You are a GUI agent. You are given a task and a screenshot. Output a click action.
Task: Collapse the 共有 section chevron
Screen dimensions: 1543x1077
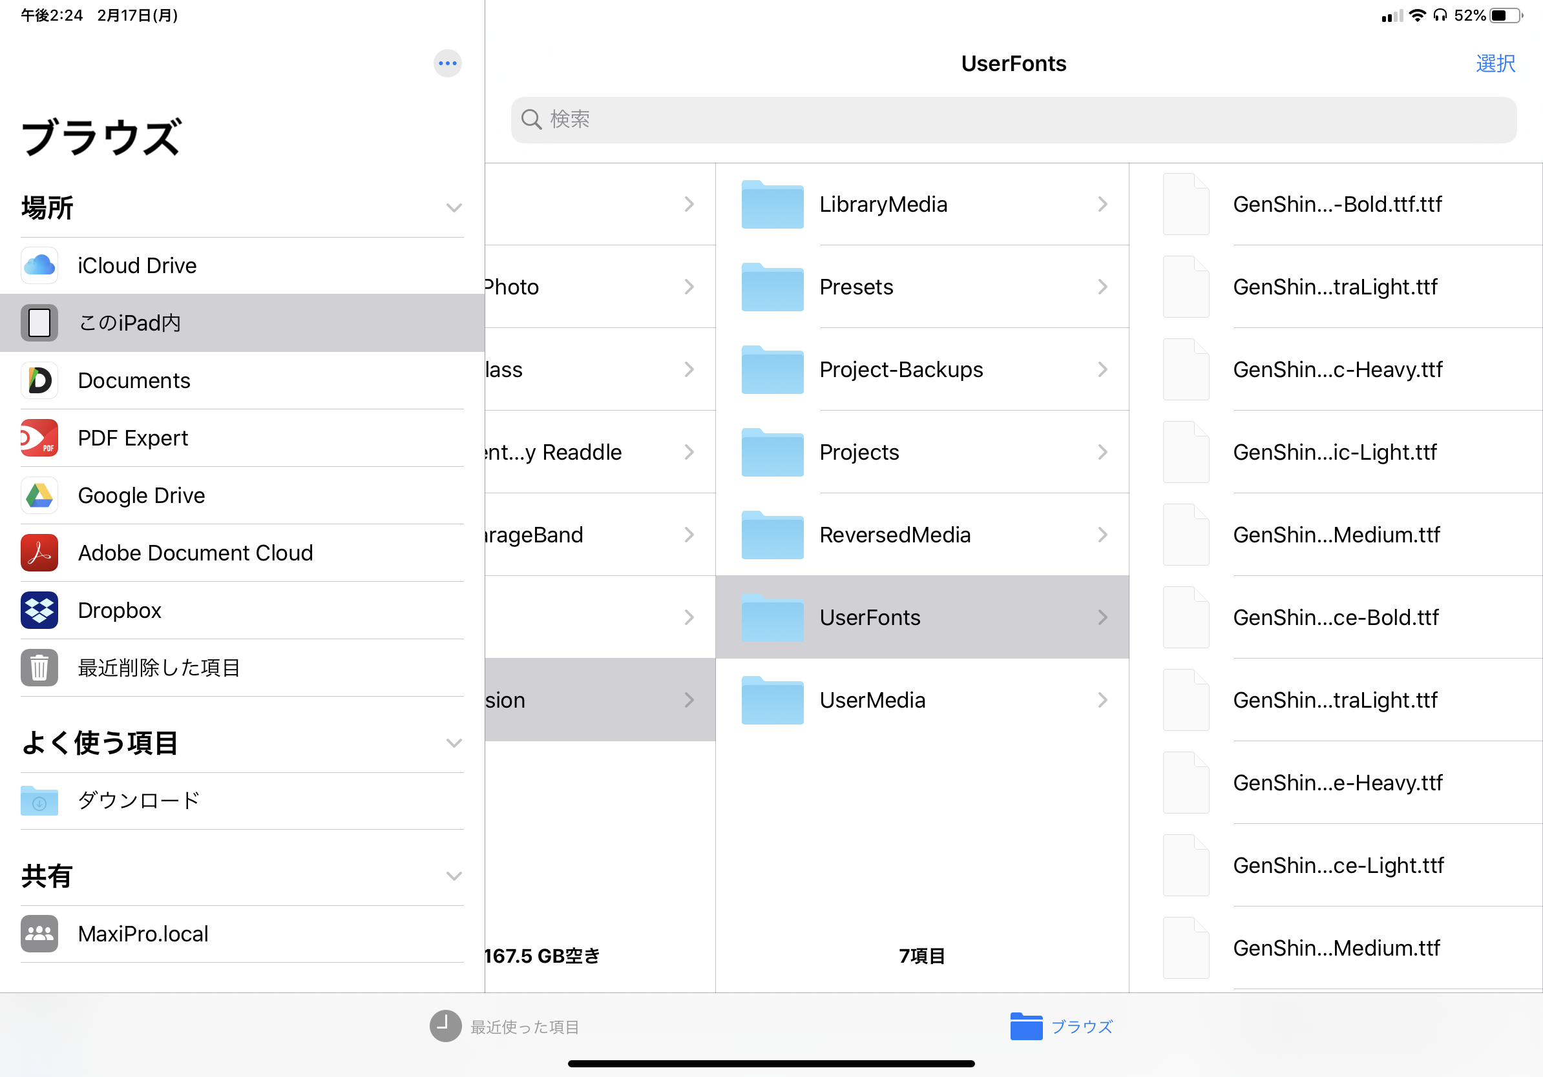pyautogui.click(x=454, y=876)
